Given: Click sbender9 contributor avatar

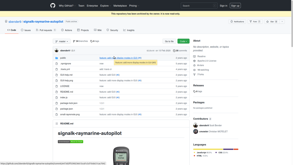Looking at the screenshot, I should (196, 125).
